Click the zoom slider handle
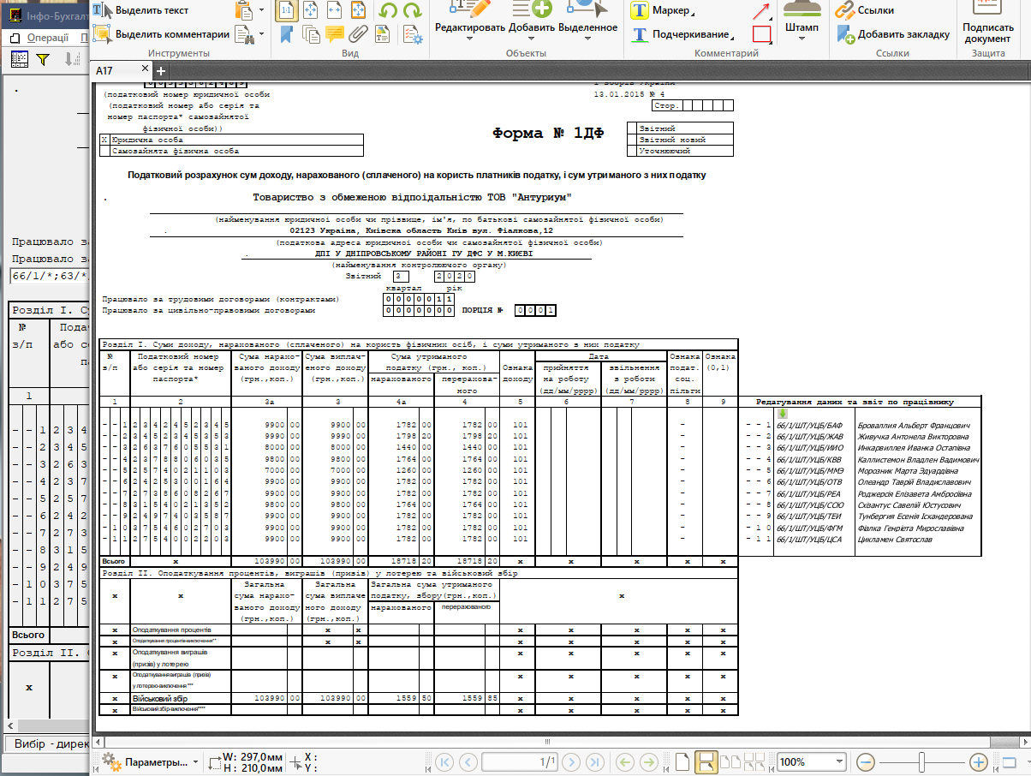This screenshot has width=1031, height=776. click(921, 761)
